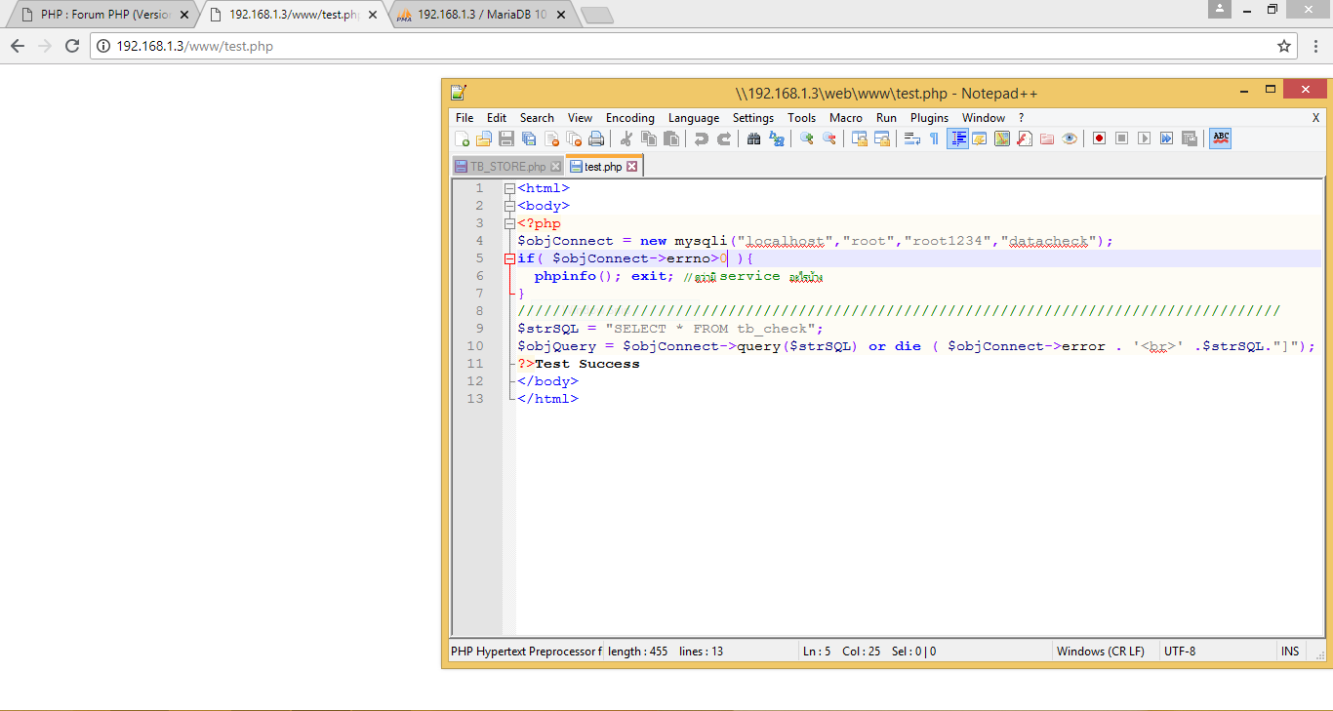The height and width of the screenshot is (711, 1333).
Task: Click the Print icon in the toolbar
Action: [x=596, y=138]
